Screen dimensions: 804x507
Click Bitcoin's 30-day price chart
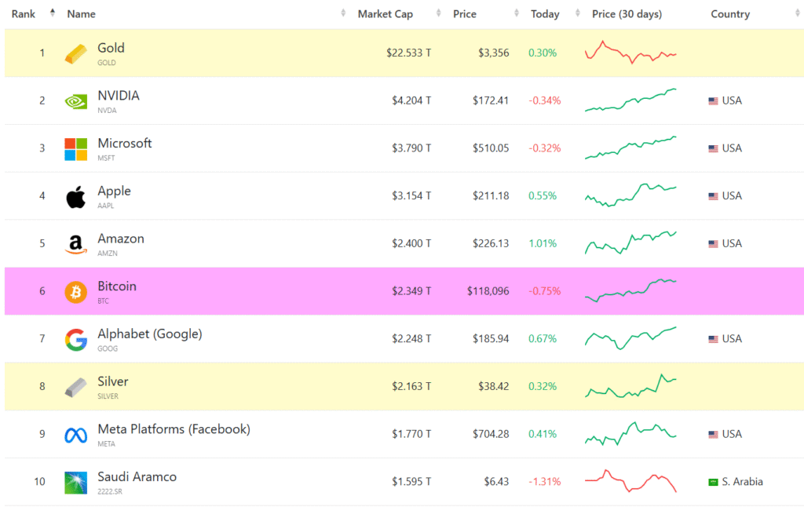(x=630, y=291)
